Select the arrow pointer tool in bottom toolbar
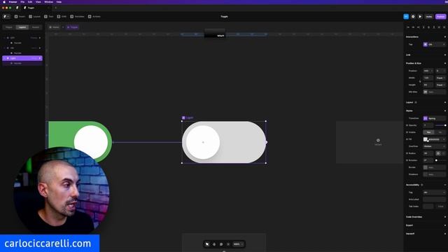 pos(207,244)
